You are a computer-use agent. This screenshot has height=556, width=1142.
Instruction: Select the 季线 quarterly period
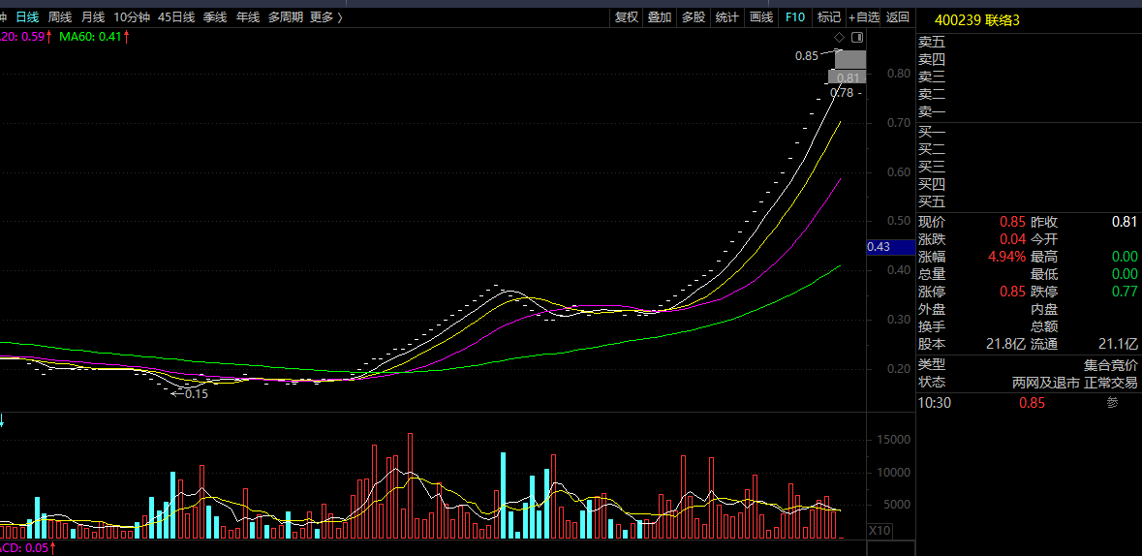(214, 17)
